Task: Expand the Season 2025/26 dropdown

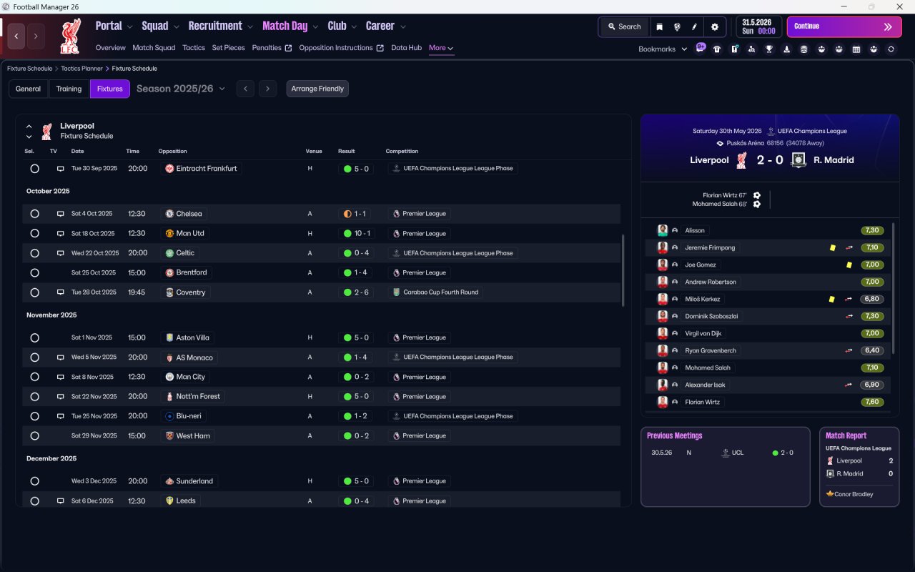Action: tap(181, 89)
